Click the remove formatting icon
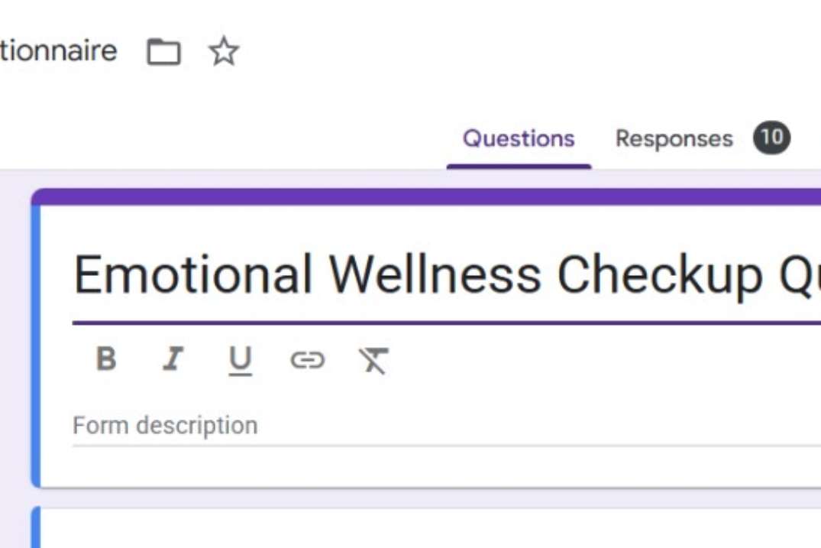 point(373,360)
